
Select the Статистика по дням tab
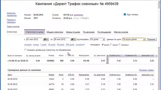pos(35,32)
